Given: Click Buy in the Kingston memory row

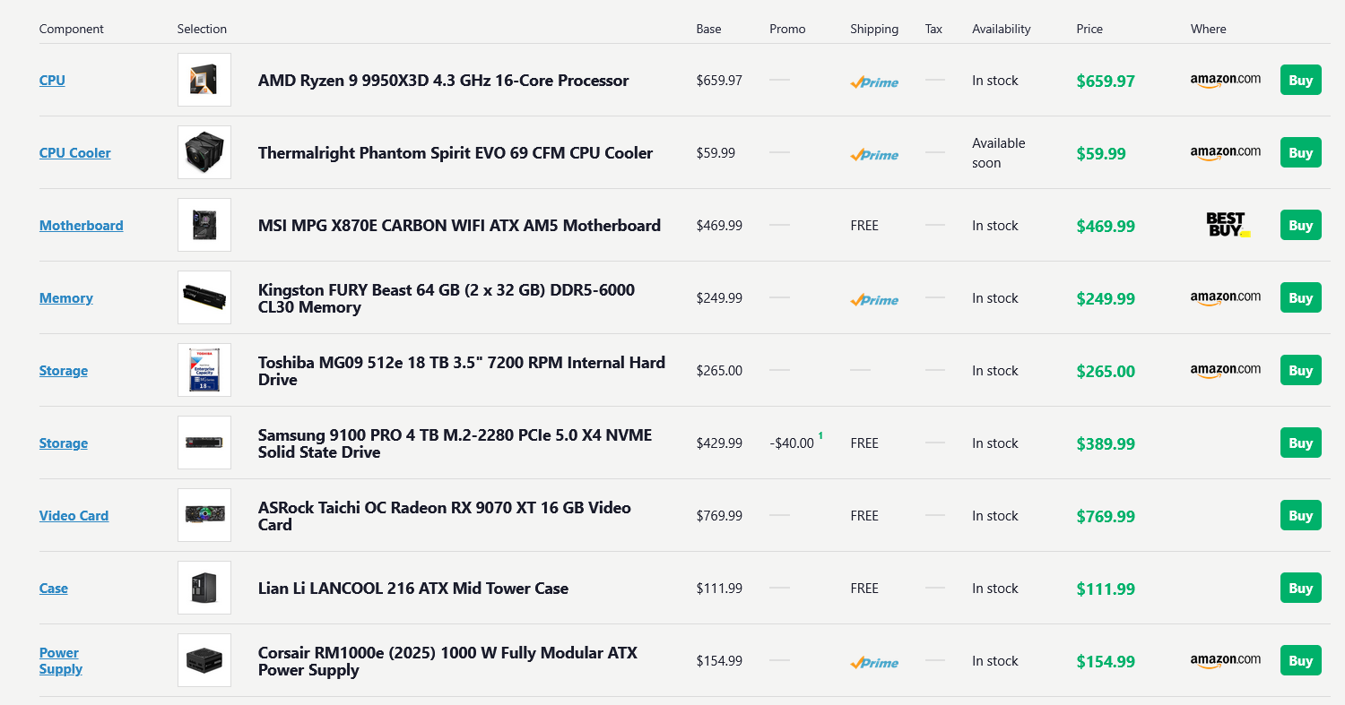Looking at the screenshot, I should [x=1300, y=297].
